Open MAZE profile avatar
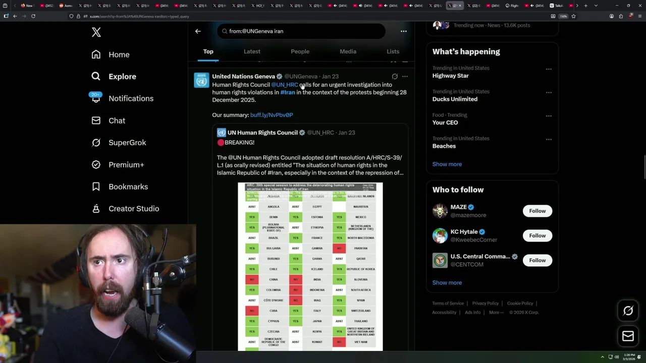 (440, 211)
